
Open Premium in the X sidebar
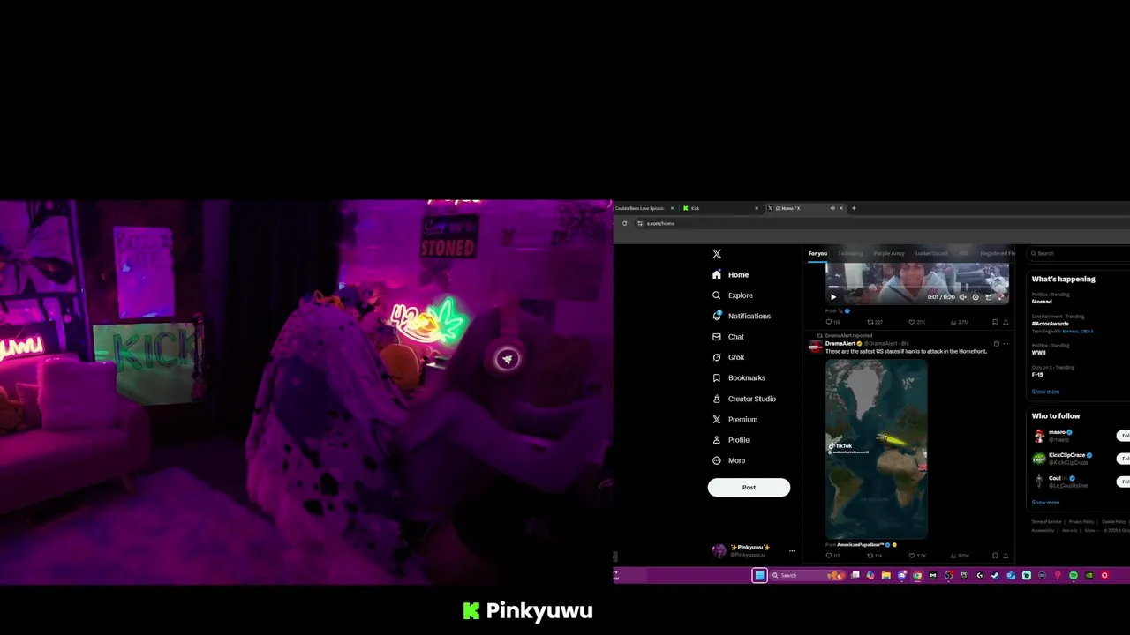[734, 419]
